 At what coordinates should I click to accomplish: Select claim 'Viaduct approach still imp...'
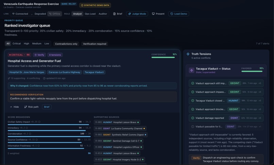pos(226,83)
